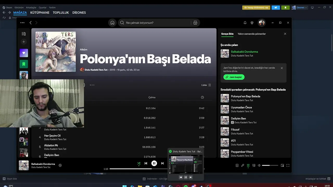Open the Browse icon in Spotify search bar
This screenshot has width=333, height=187.
[x=195, y=23]
